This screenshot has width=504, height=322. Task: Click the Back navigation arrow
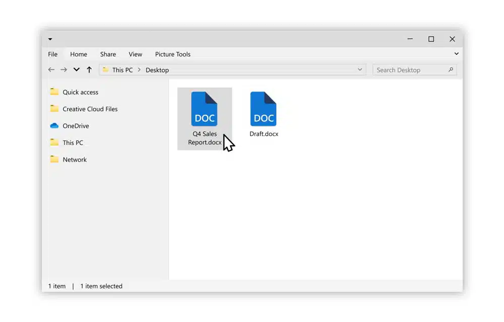51,70
